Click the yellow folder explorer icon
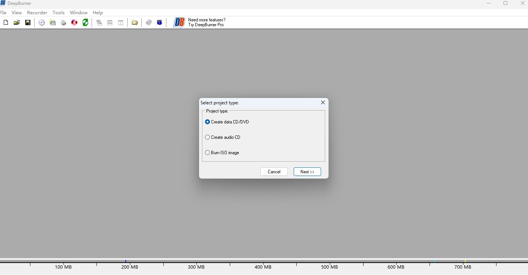Viewport: 528px width, 275px height. [x=135, y=23]
